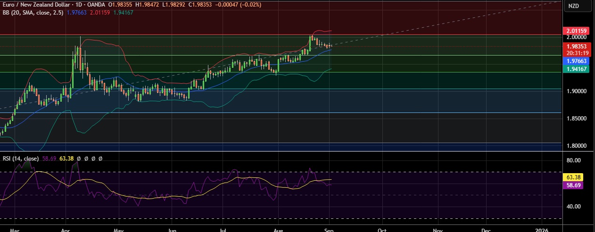Click the 80.00 level on RSI scale

click(x=573, y=160)
